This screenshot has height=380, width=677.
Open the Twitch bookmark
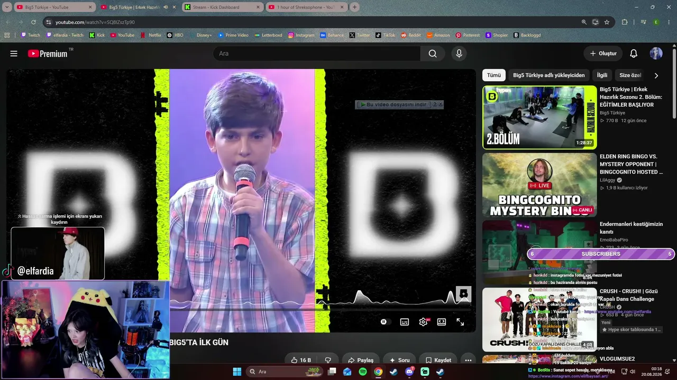(x=30, y=35)
